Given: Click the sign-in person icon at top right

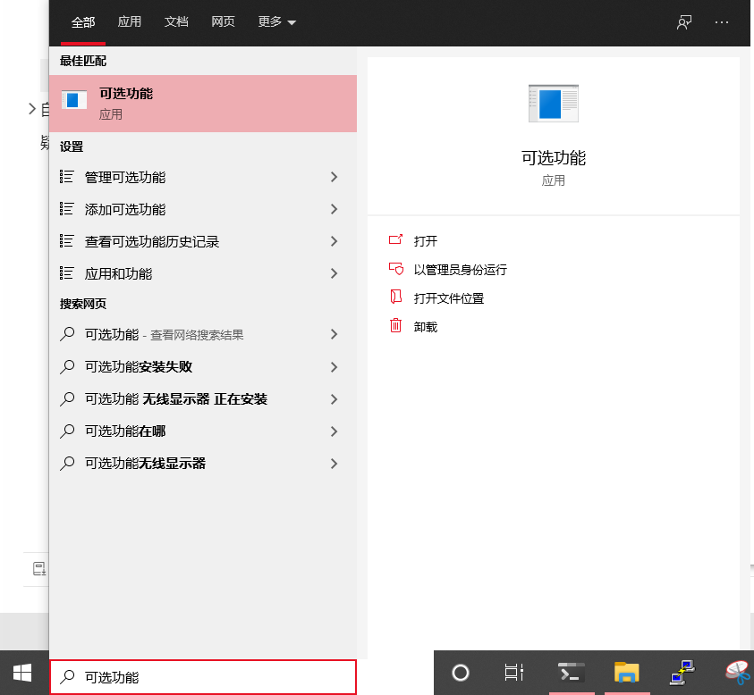Looking at the screenshot, I should 683,21.
